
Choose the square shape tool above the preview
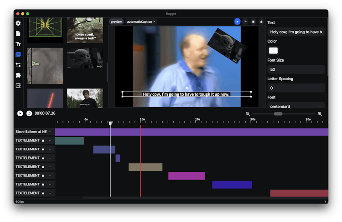(x=253, y=21)
